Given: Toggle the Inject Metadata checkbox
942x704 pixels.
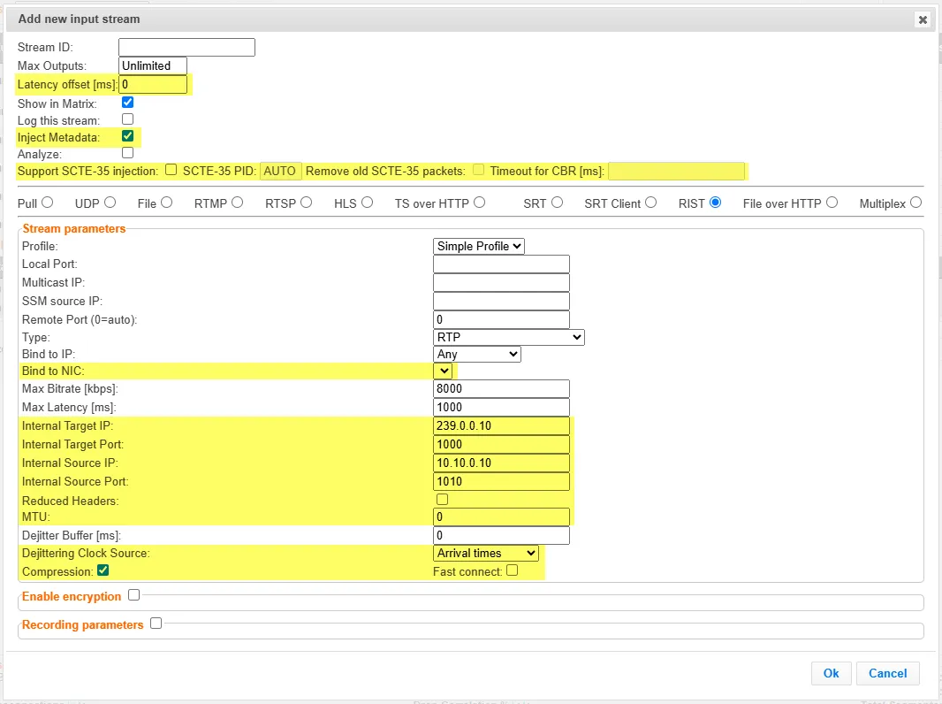Looking at the screenshot, I should (127, 136).
